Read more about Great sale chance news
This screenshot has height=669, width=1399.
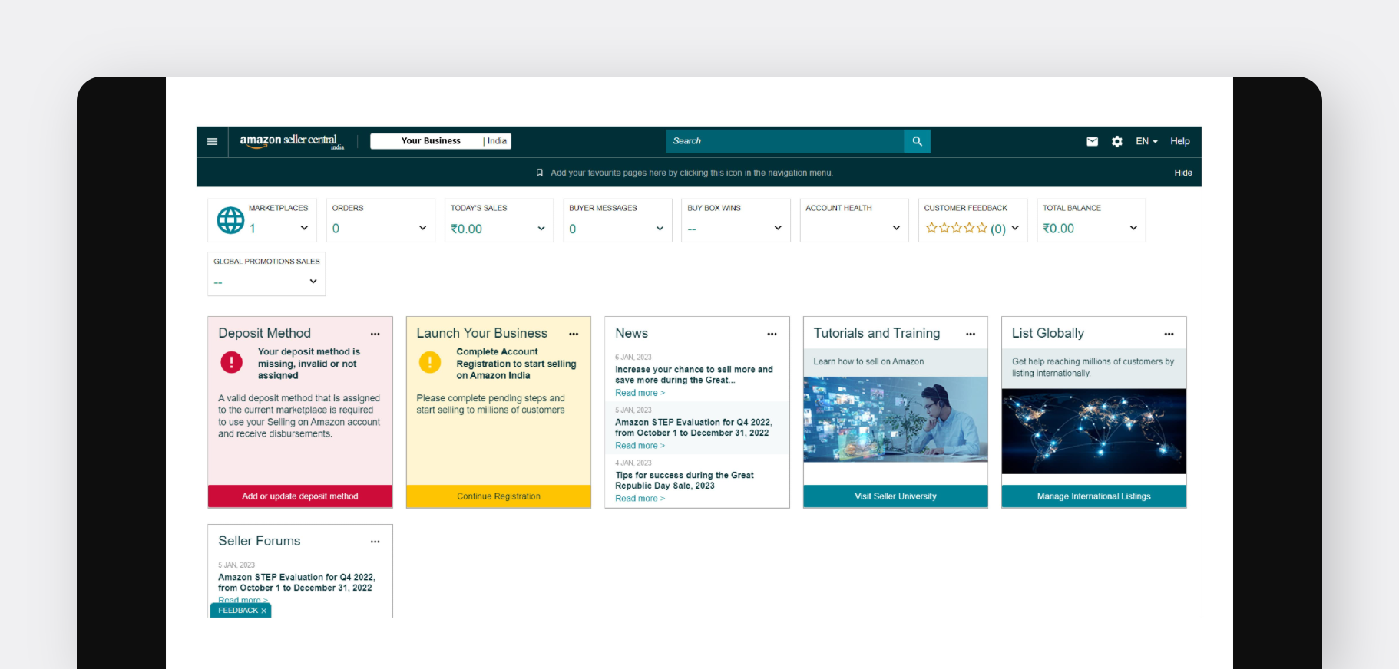[640, 393]
